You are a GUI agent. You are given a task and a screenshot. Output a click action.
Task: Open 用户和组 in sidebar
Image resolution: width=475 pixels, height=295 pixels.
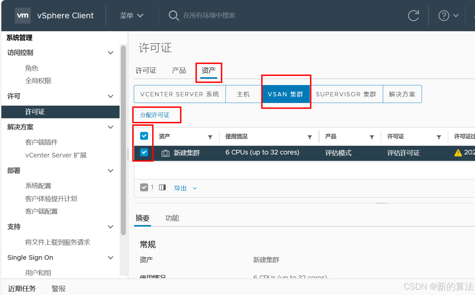point(38,273)
